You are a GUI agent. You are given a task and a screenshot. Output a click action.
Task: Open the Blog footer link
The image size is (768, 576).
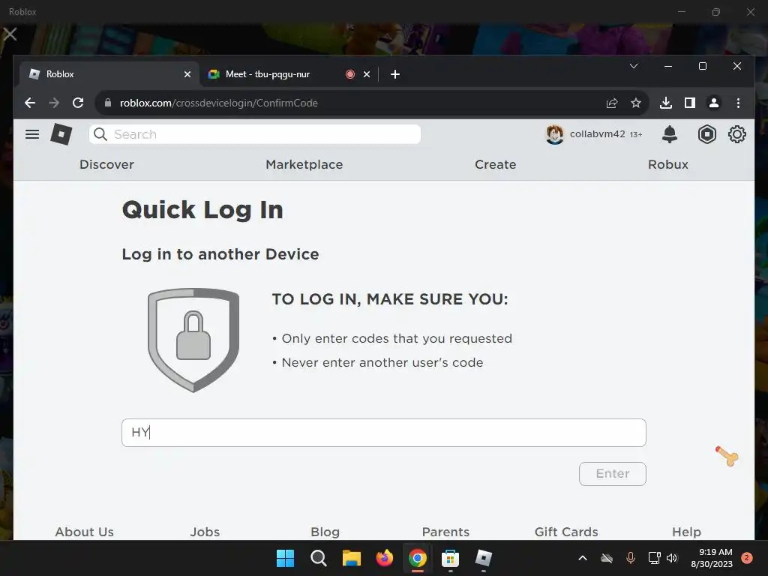pos(325,532)
